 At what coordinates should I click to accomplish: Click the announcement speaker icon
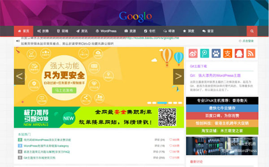coord(17,41)
